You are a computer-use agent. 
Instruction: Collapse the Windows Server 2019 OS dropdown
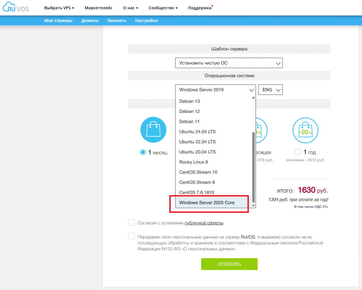pyautogui.click(x=215, y=90)
